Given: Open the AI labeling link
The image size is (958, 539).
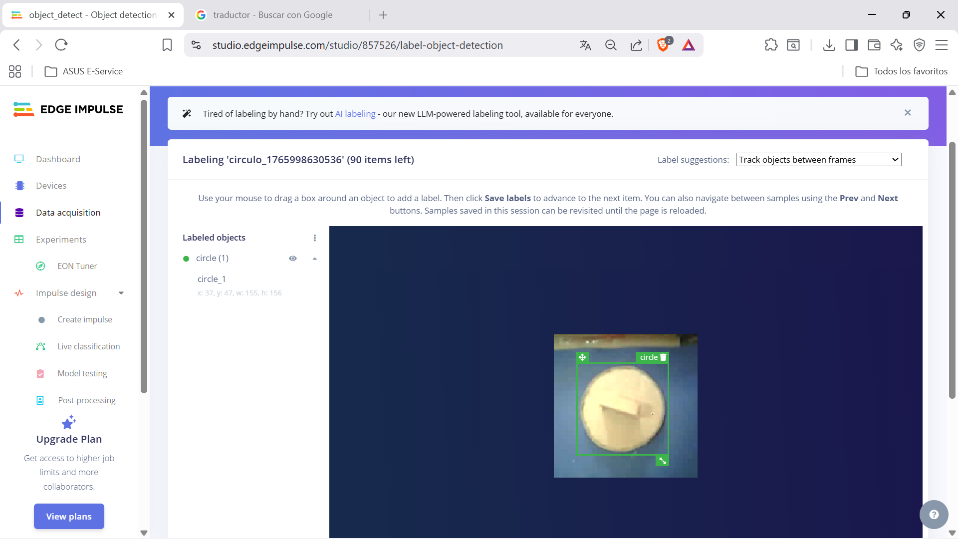Looking at the screenshot, I should (x=355, y=114).
